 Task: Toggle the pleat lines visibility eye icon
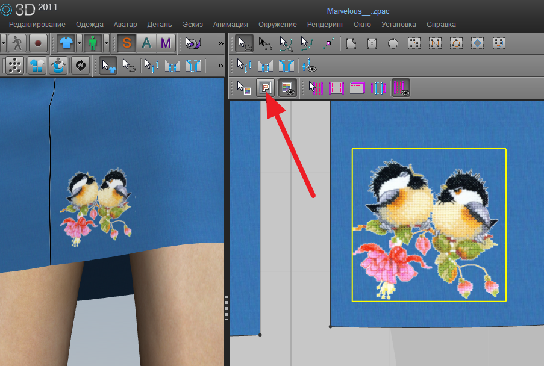[401, 88]
